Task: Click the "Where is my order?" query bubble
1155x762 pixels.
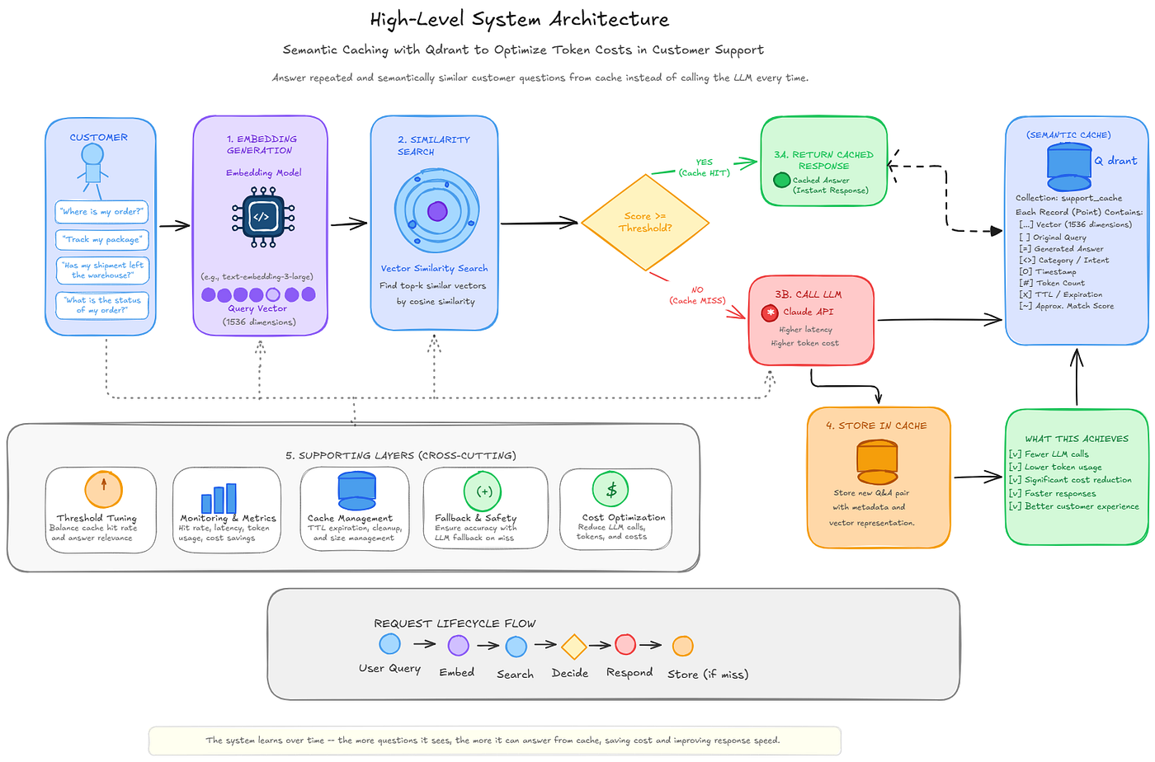Action: [x=101, y=212]
